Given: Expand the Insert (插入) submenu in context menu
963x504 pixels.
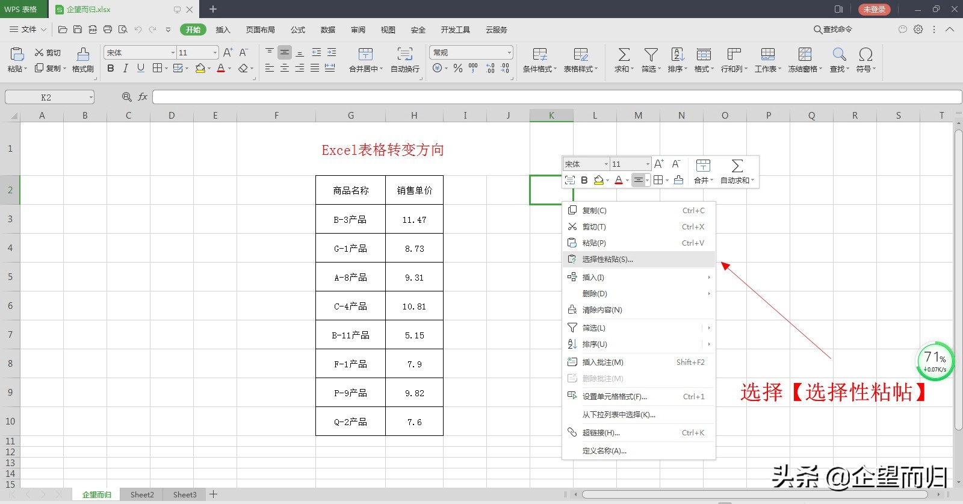Looking at the screenshot, I should [x=709, y=278].
